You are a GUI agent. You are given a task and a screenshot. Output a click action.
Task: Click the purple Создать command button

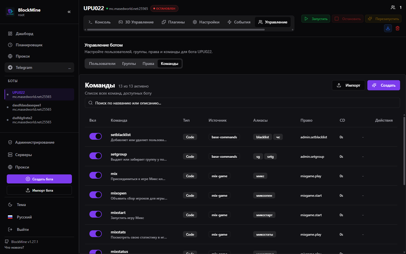coord(384,85)
